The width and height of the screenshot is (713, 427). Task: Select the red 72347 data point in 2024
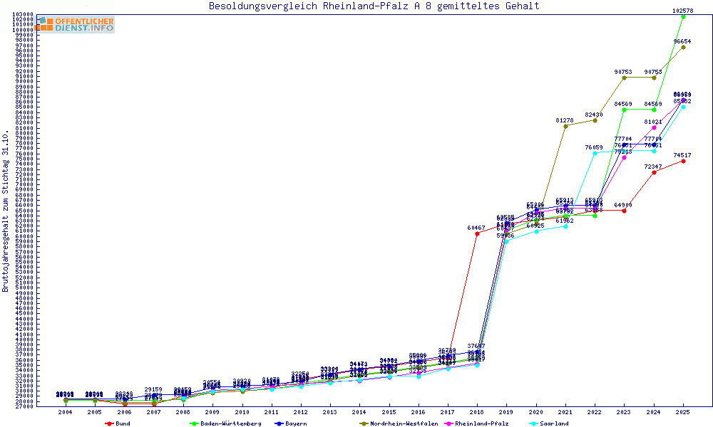(x=654, y=172)
